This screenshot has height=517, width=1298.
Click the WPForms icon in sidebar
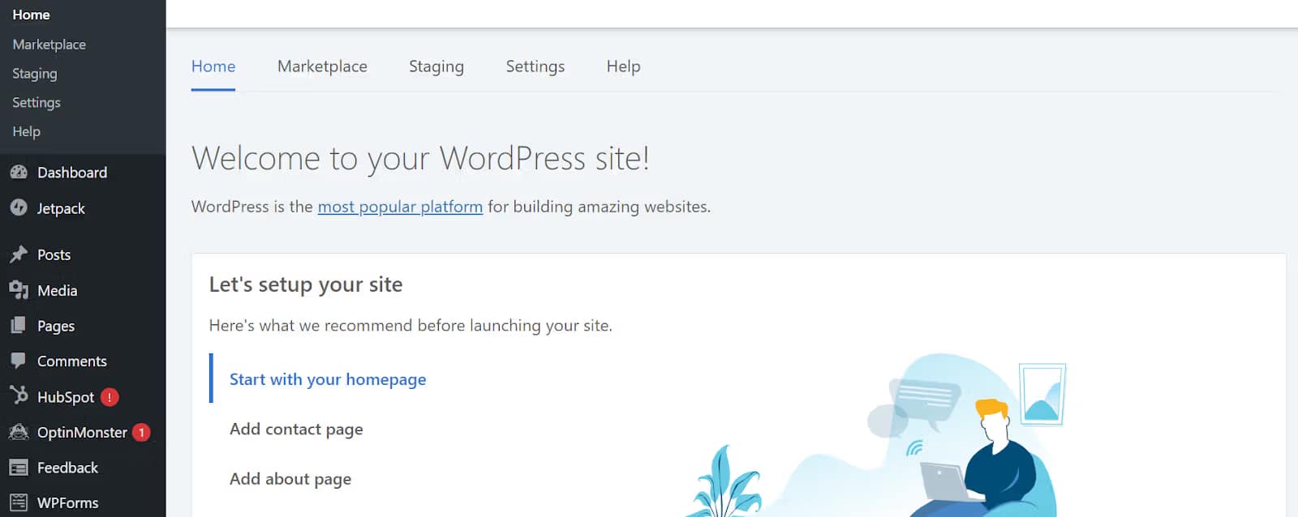point(18,502)
